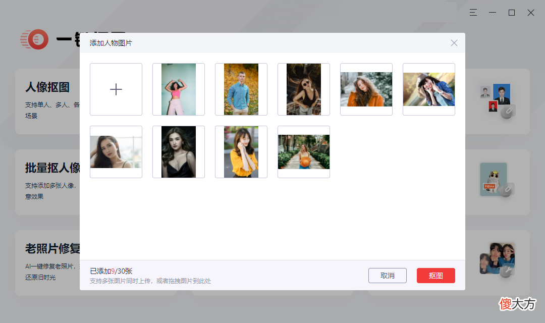The image size is (545, 323).
Task: Click the 添加人物图片 dialog title
Action: pyautogui.click(x=111, y=43)
